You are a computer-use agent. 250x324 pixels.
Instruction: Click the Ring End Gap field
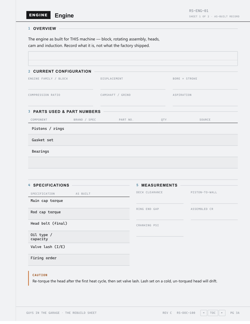pos(159,216)
